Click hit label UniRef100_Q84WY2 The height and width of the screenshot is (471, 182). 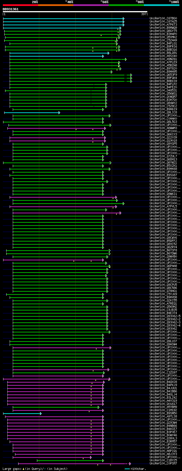tap(163, 103)
